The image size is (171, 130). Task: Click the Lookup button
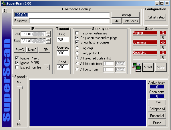126,15
